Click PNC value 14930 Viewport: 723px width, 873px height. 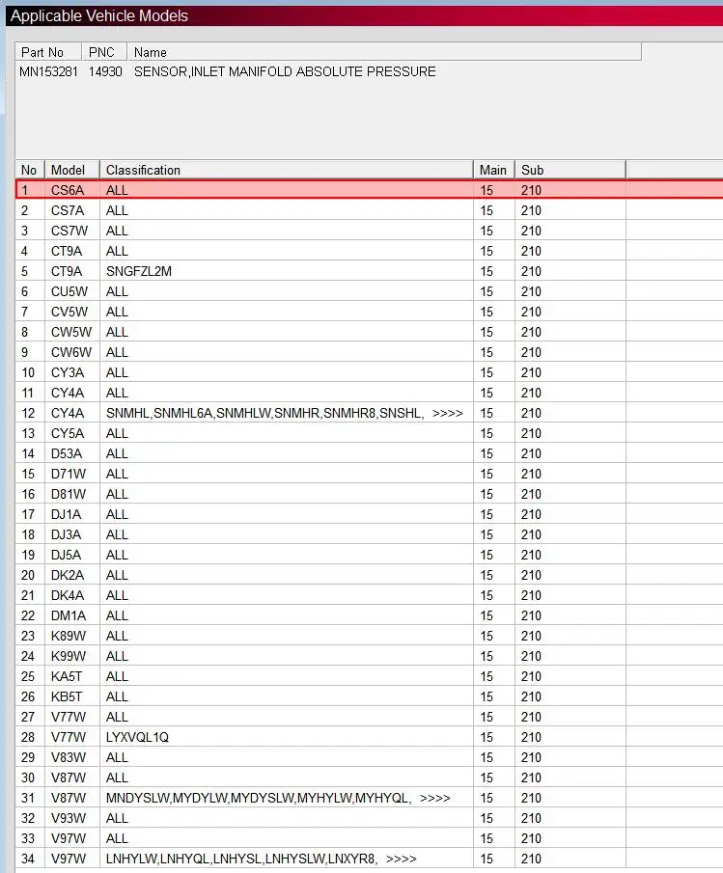click(105, 71)
